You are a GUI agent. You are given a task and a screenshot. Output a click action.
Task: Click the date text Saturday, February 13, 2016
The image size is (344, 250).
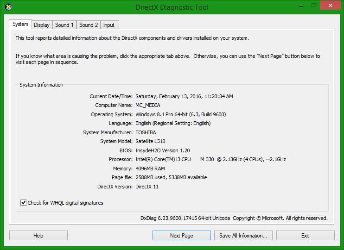168,96
